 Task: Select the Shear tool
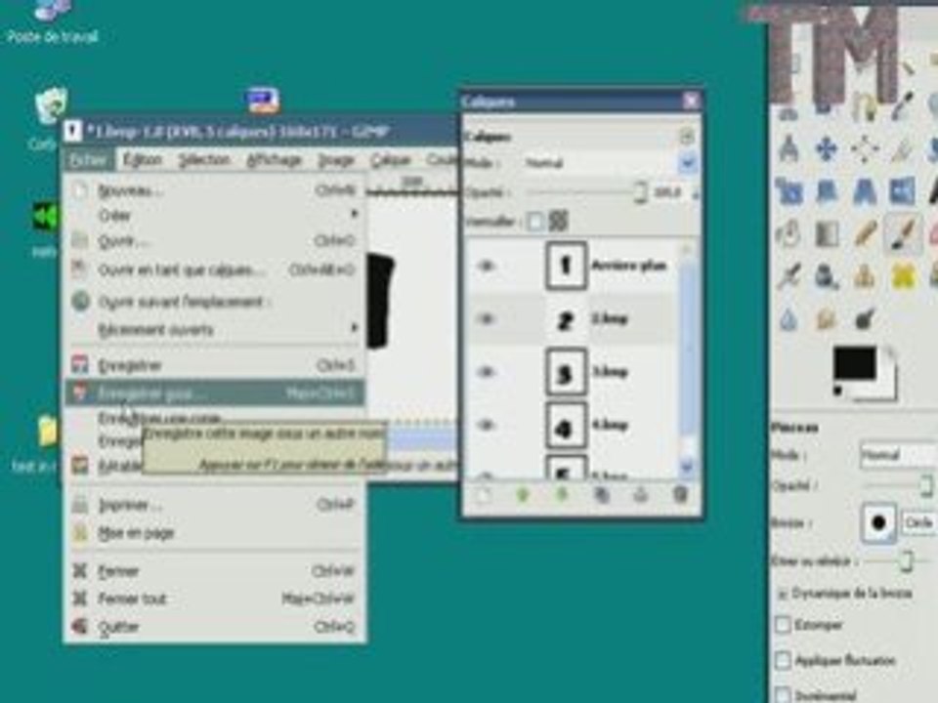827,192
